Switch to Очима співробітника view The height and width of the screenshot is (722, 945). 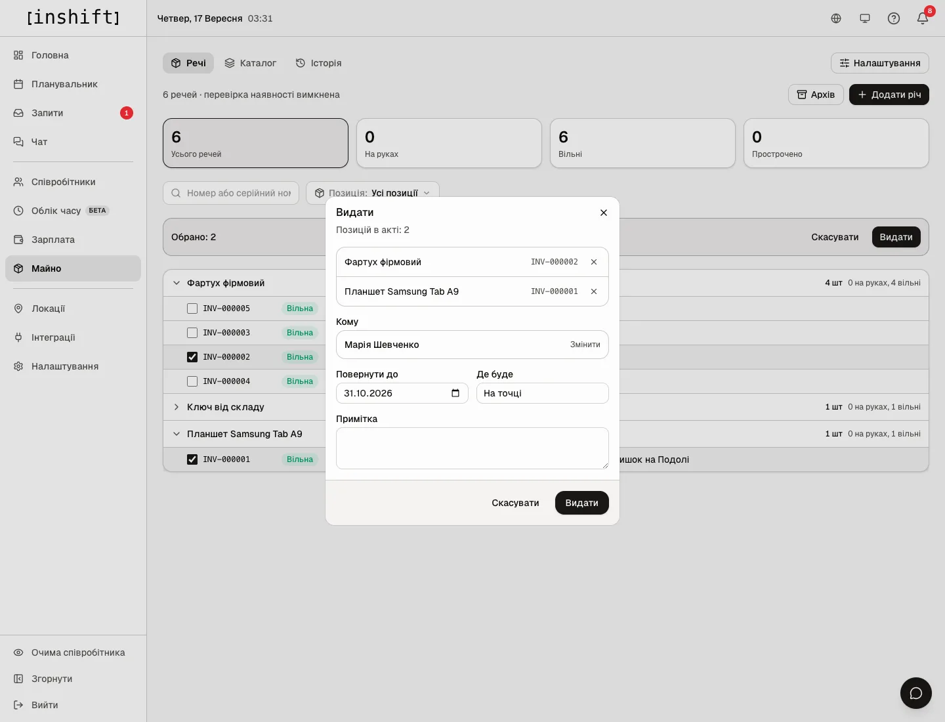pos(73,652)
